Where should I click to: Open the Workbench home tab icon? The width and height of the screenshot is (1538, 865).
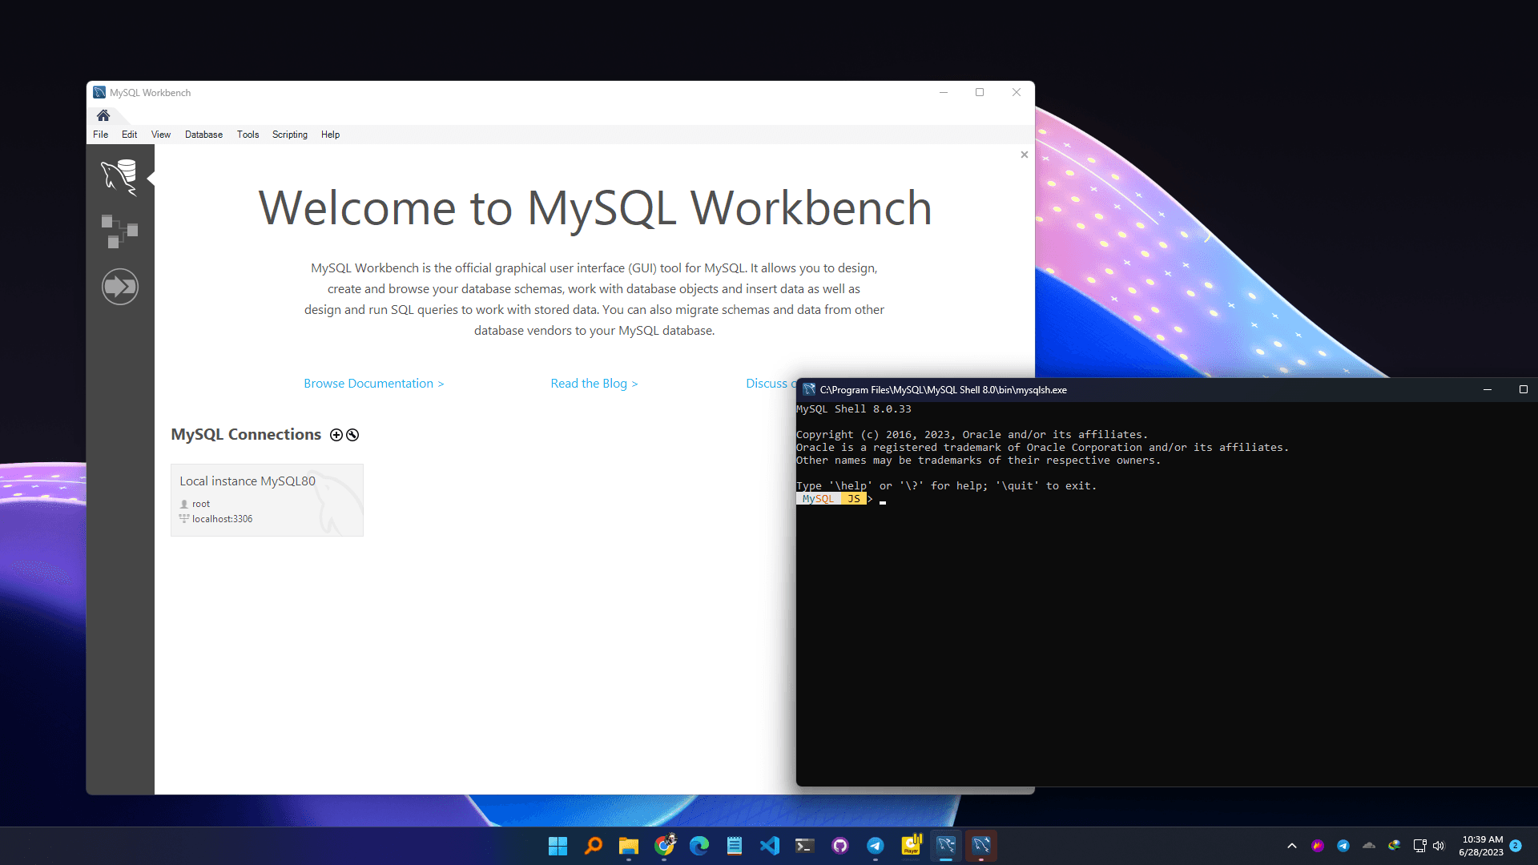point(103,115)
